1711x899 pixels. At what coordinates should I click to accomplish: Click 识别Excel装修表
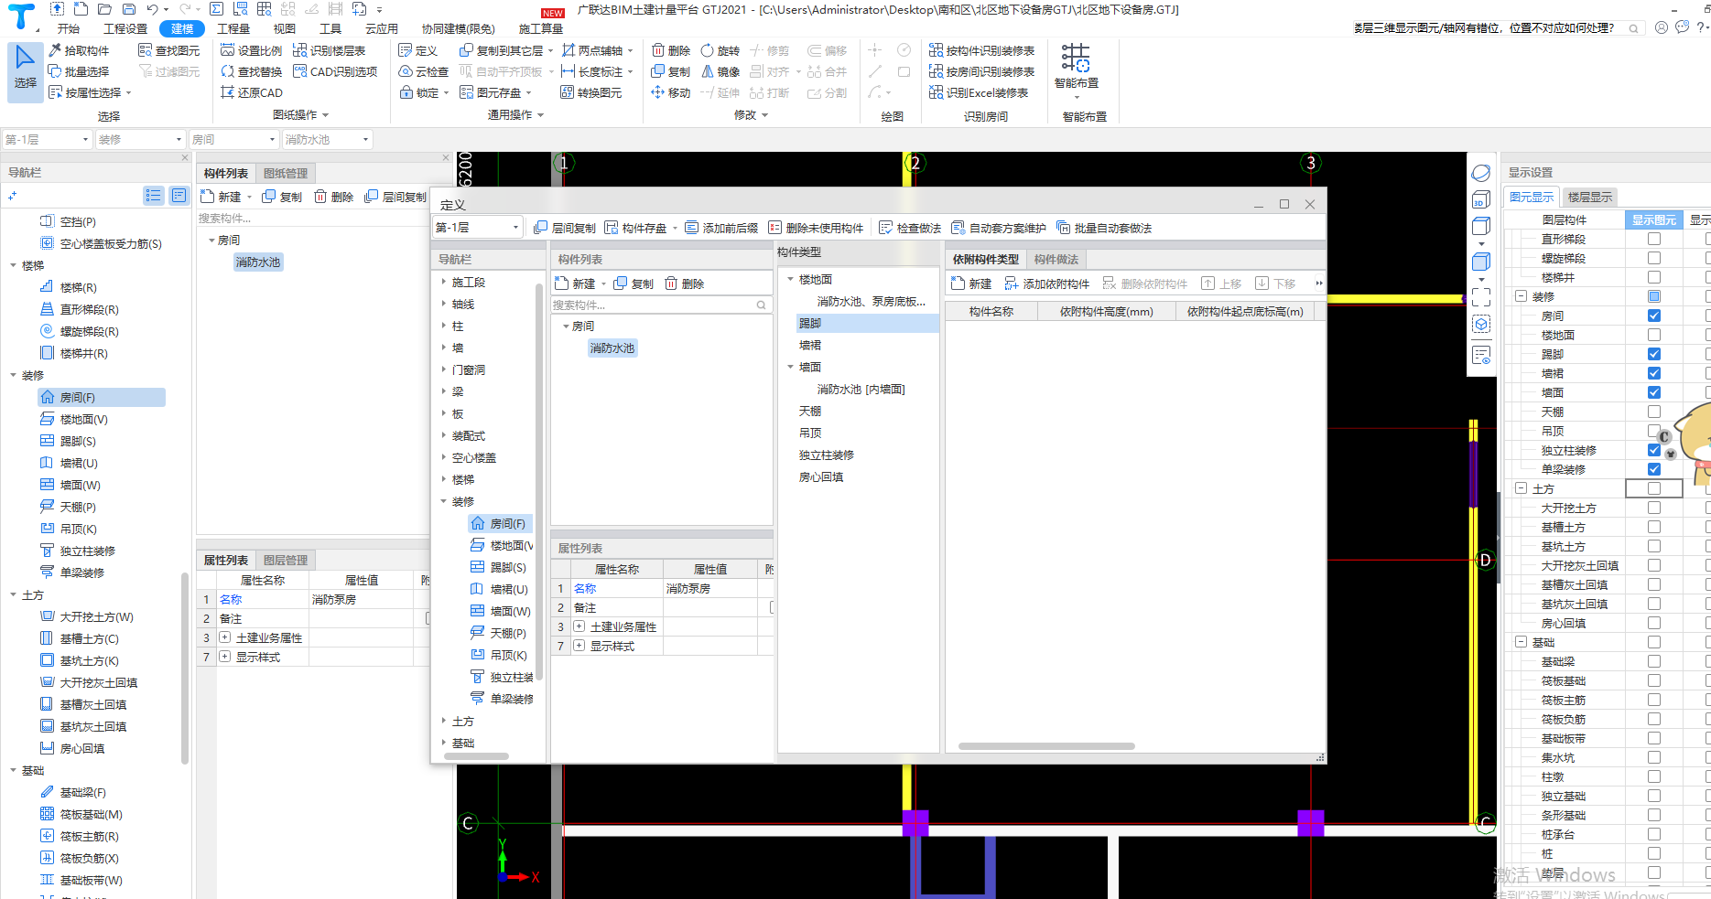pyautogui.click(x=978, y=92)
